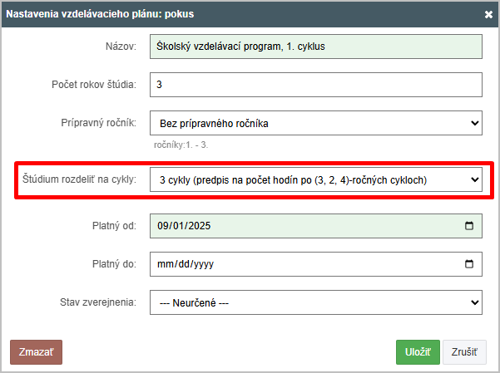Open calendar picker for Platný od
Image resolution: width=500 pixels, height=373 pixels.
tap(469, 226)
